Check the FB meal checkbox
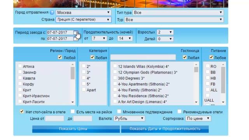Screen dimensions: 249x140 [x=207, y=84]
